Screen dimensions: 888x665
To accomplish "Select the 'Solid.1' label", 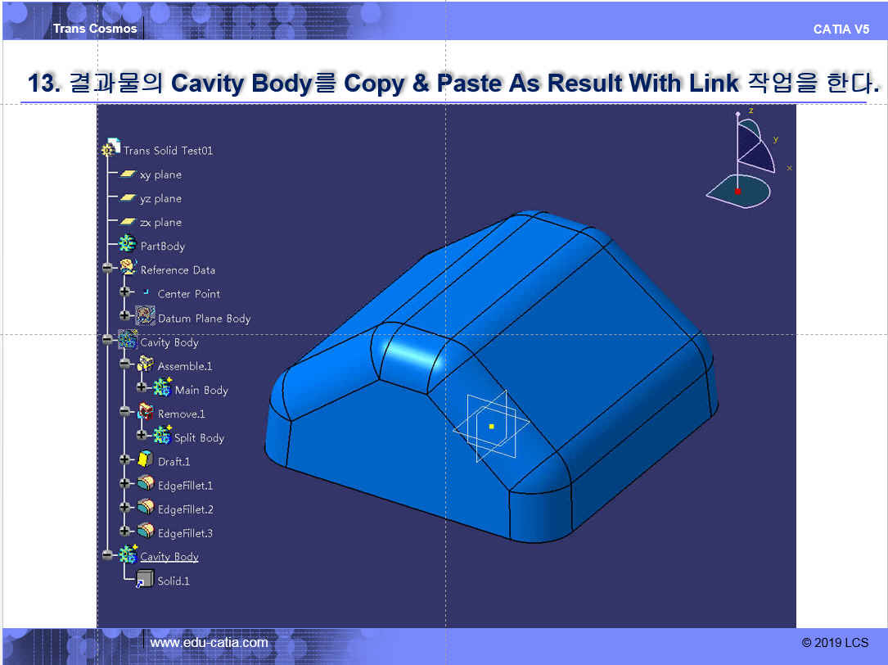I will (174, 581).
